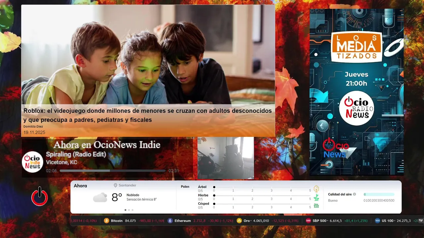Click the song progress bar
Screen dimensions: 424x238
coord(113,171)
